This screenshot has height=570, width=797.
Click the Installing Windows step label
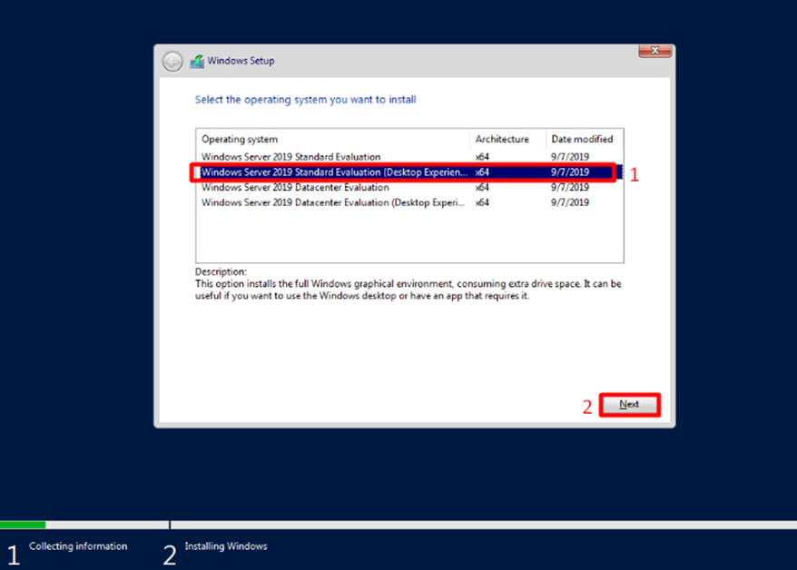[226, 546]
